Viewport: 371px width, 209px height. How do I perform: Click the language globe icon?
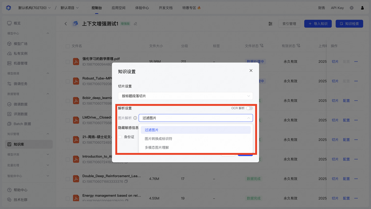352,8
